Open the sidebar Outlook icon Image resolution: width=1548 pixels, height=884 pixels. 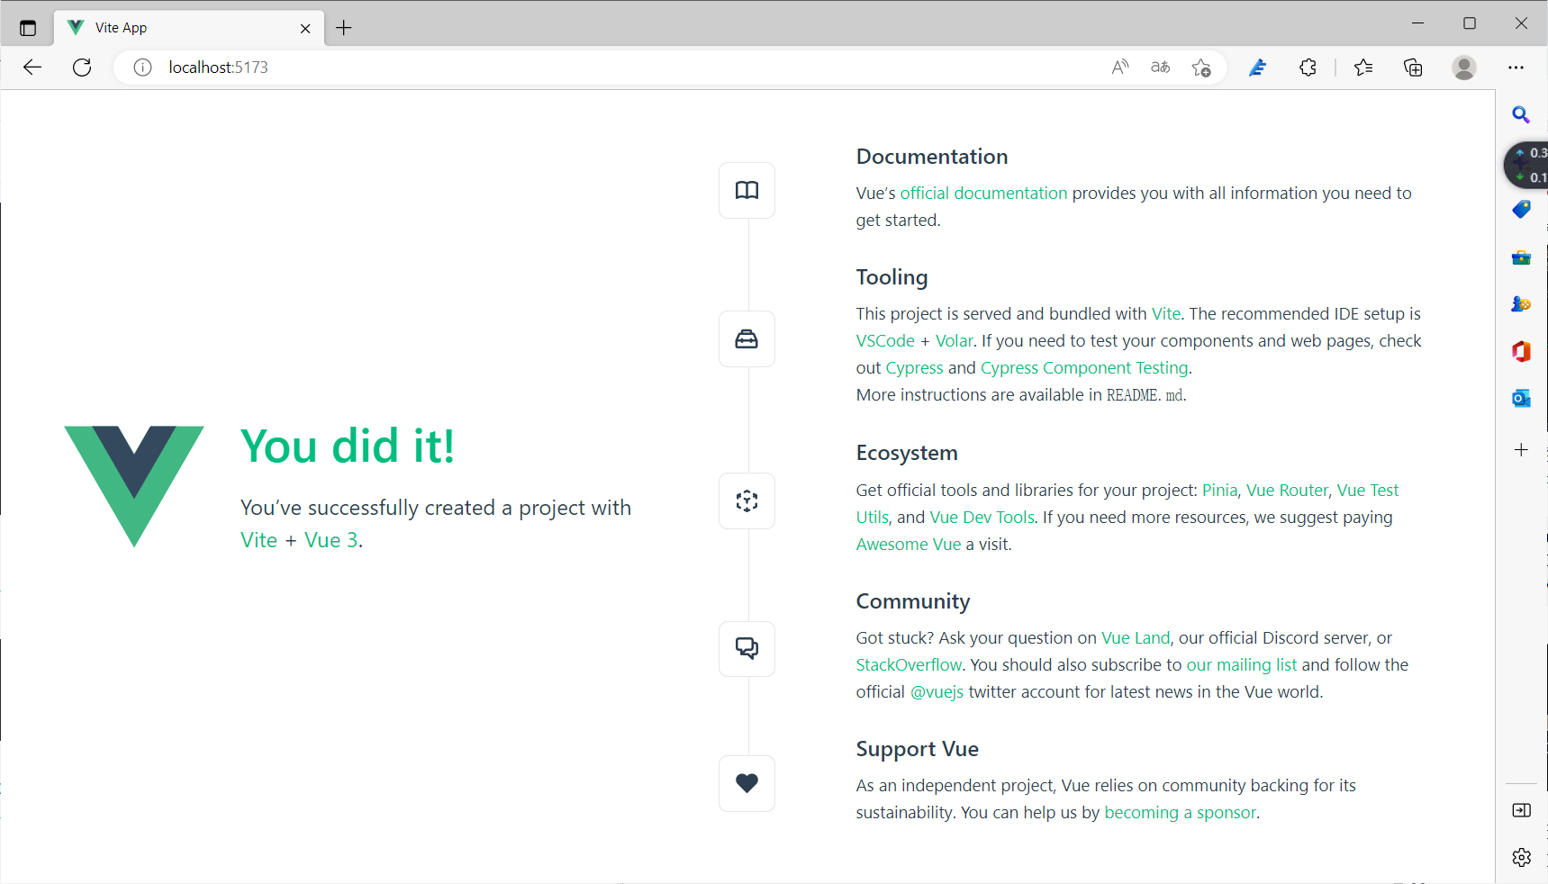[x=1521, y=398]
